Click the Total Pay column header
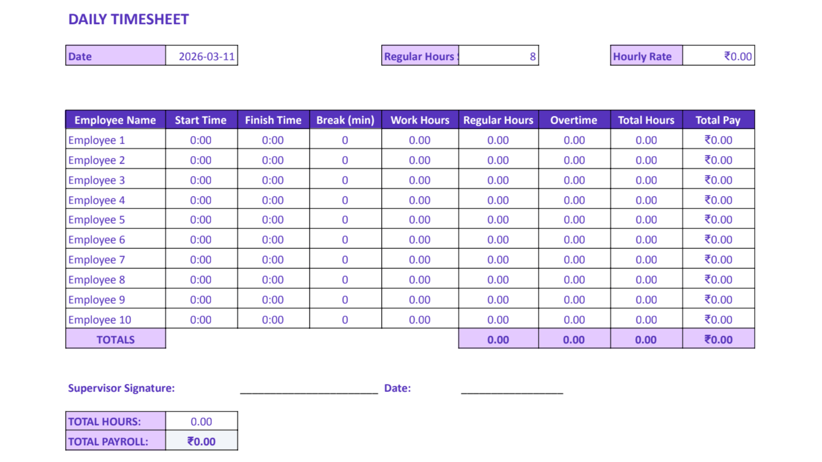This screenshot has width=822, height=462. click(718, 120)
